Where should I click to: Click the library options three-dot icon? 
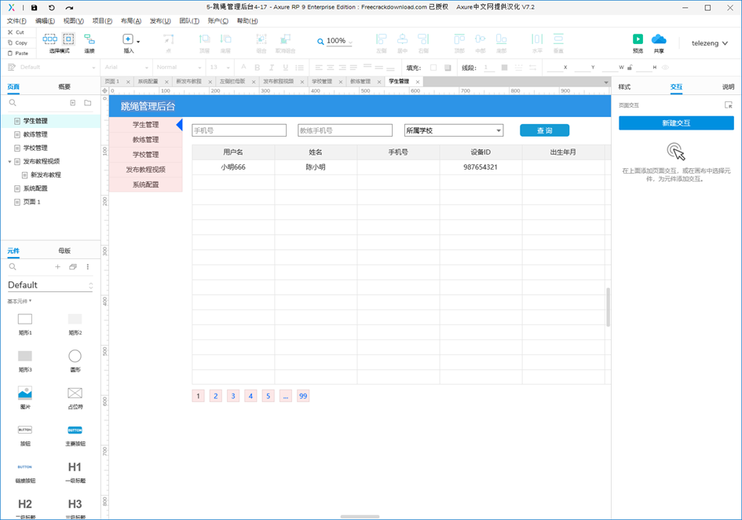coord(87,266)
